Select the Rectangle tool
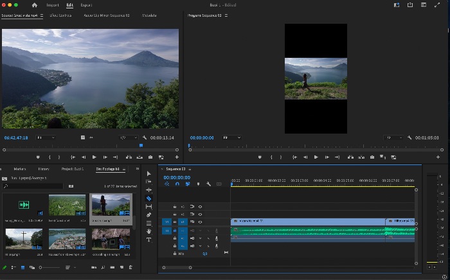The height and width of the screenshot is (280, 450). pos(148,223)
